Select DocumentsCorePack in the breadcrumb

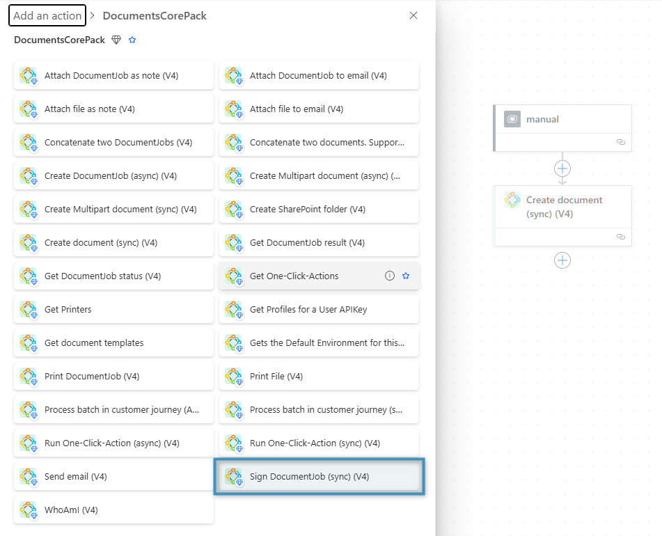click(155, 15)
